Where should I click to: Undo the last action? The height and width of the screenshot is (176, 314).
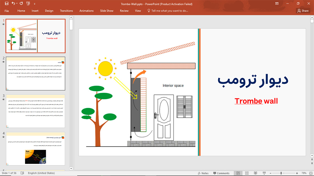13,3
